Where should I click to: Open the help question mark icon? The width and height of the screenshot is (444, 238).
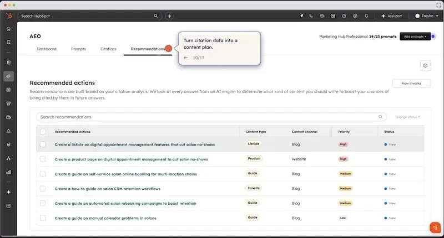pos(344,16)
